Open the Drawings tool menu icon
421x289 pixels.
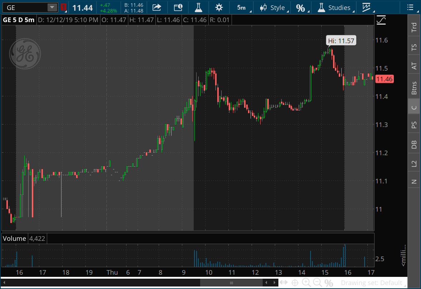tap(367, 7)
